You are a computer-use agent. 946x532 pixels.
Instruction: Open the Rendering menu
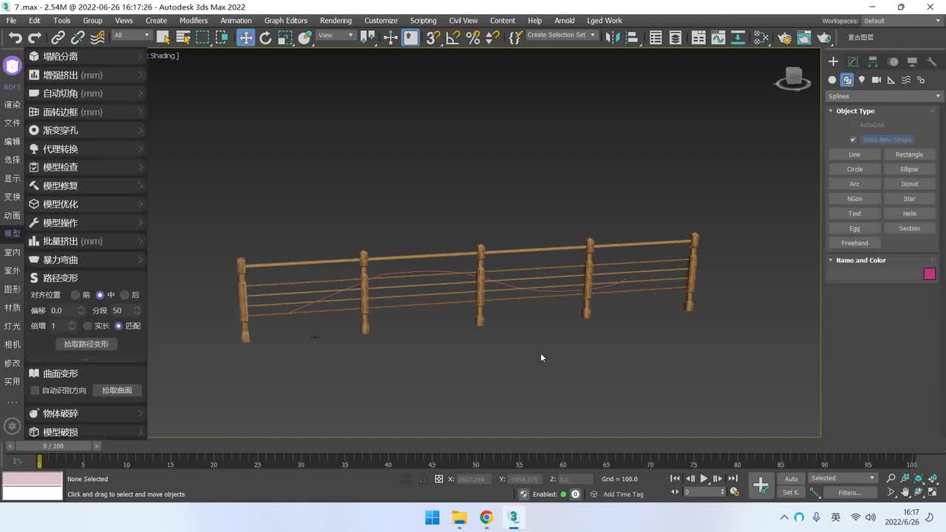(x=336, y=21)
